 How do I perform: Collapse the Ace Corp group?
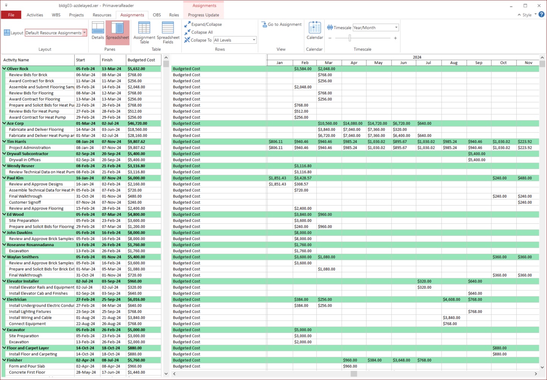4,123
